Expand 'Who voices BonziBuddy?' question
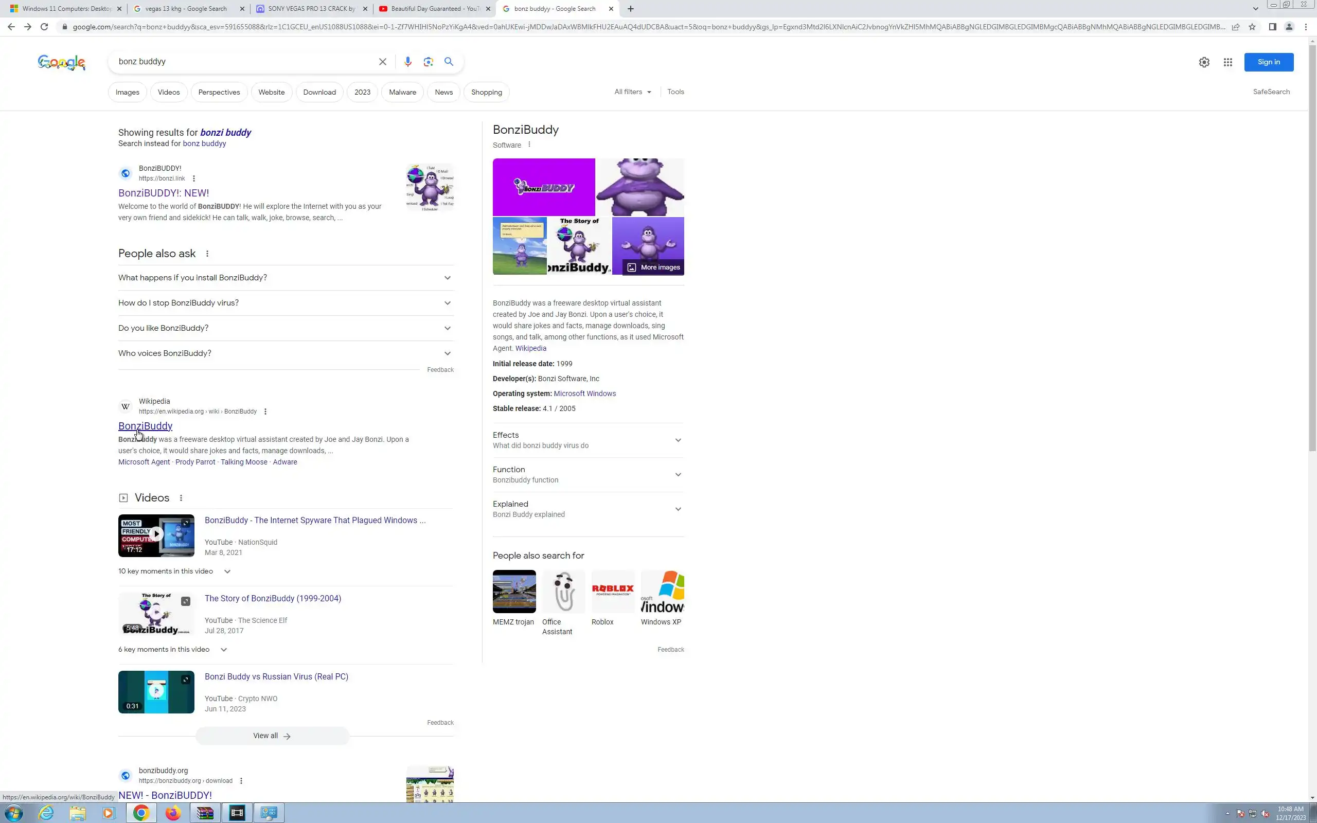 point(285,353)
